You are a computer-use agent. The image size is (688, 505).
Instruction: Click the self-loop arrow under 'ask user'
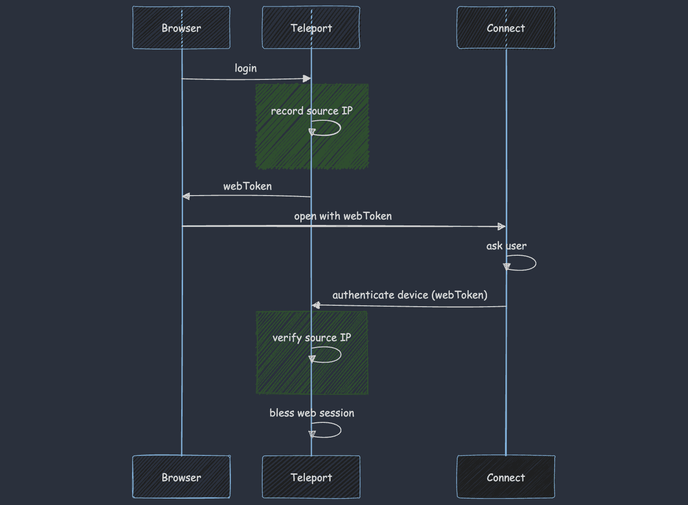(x=520, y=263)
